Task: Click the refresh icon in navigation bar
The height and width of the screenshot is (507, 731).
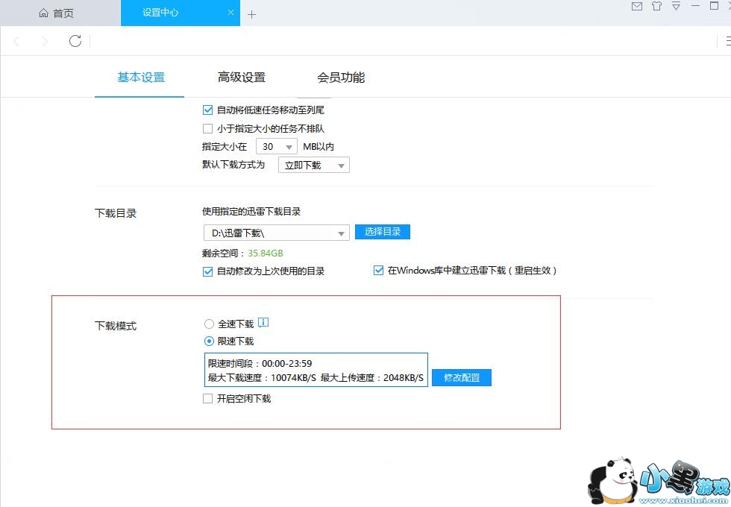Action: coord(75,41)
